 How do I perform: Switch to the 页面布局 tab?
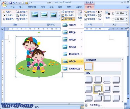point(32,7)
